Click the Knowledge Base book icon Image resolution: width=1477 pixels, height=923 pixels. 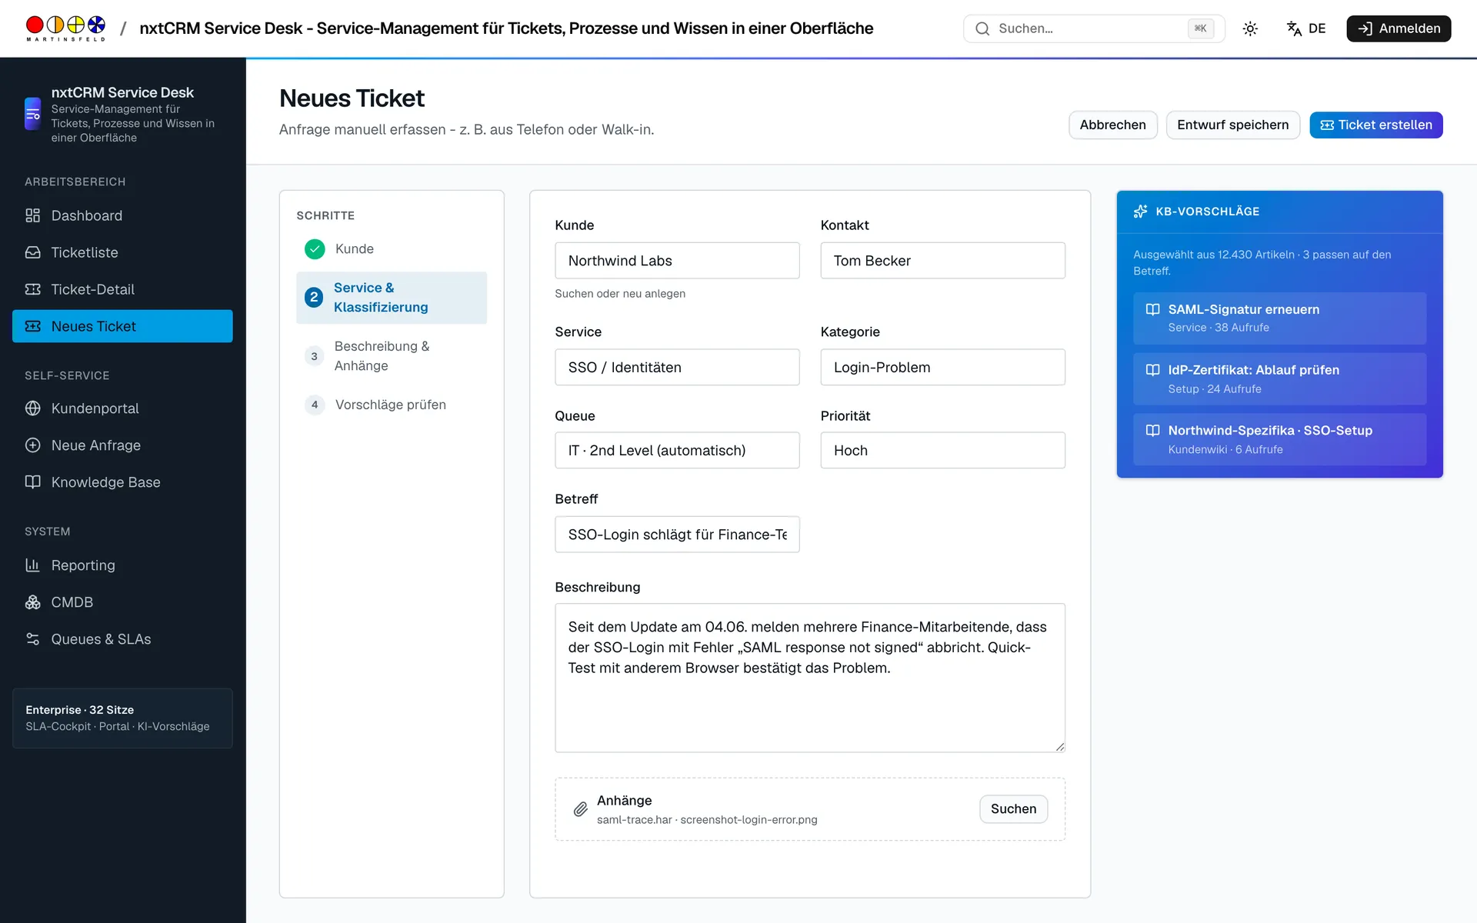tap(32, 482)
